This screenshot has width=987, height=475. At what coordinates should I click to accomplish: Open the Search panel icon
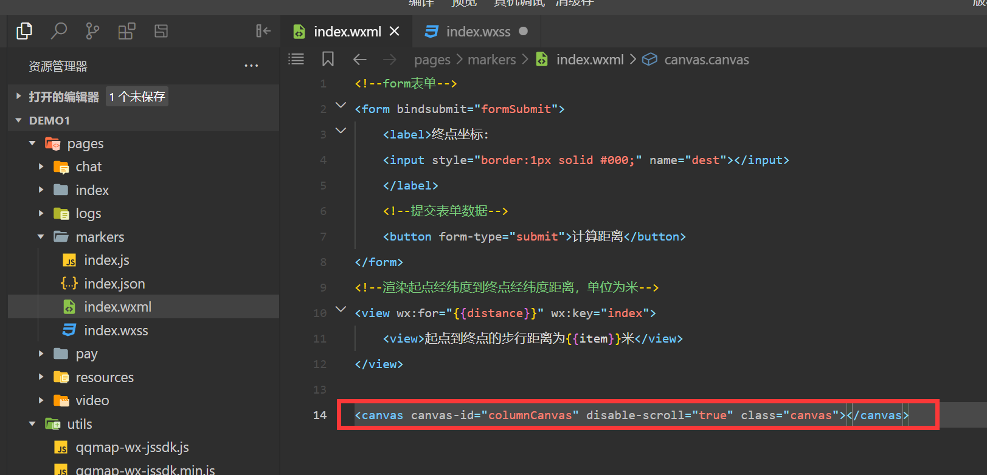tap(58, 30)
